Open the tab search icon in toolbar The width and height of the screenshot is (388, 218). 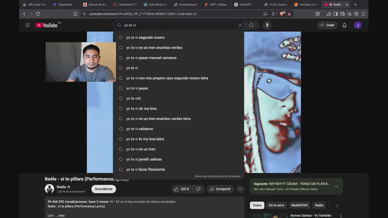318,14
